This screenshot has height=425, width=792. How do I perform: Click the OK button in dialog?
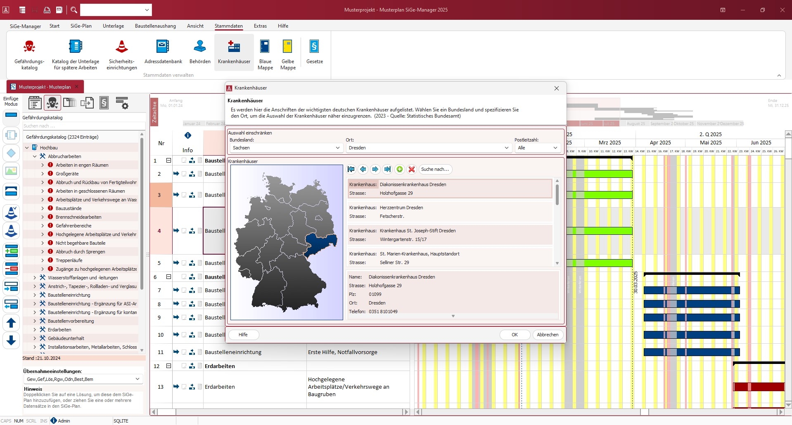click(x=515, y=335)
